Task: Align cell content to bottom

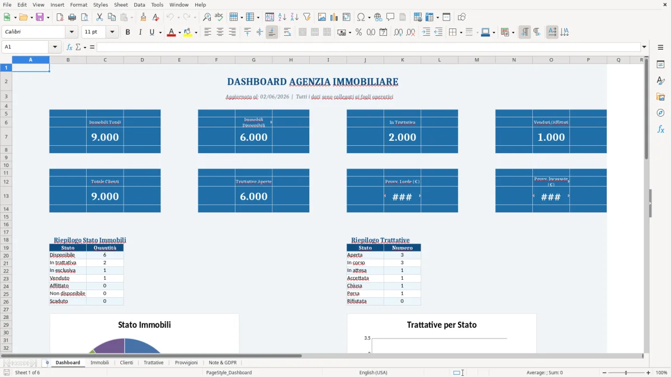Action: click(x=272, y=32)
